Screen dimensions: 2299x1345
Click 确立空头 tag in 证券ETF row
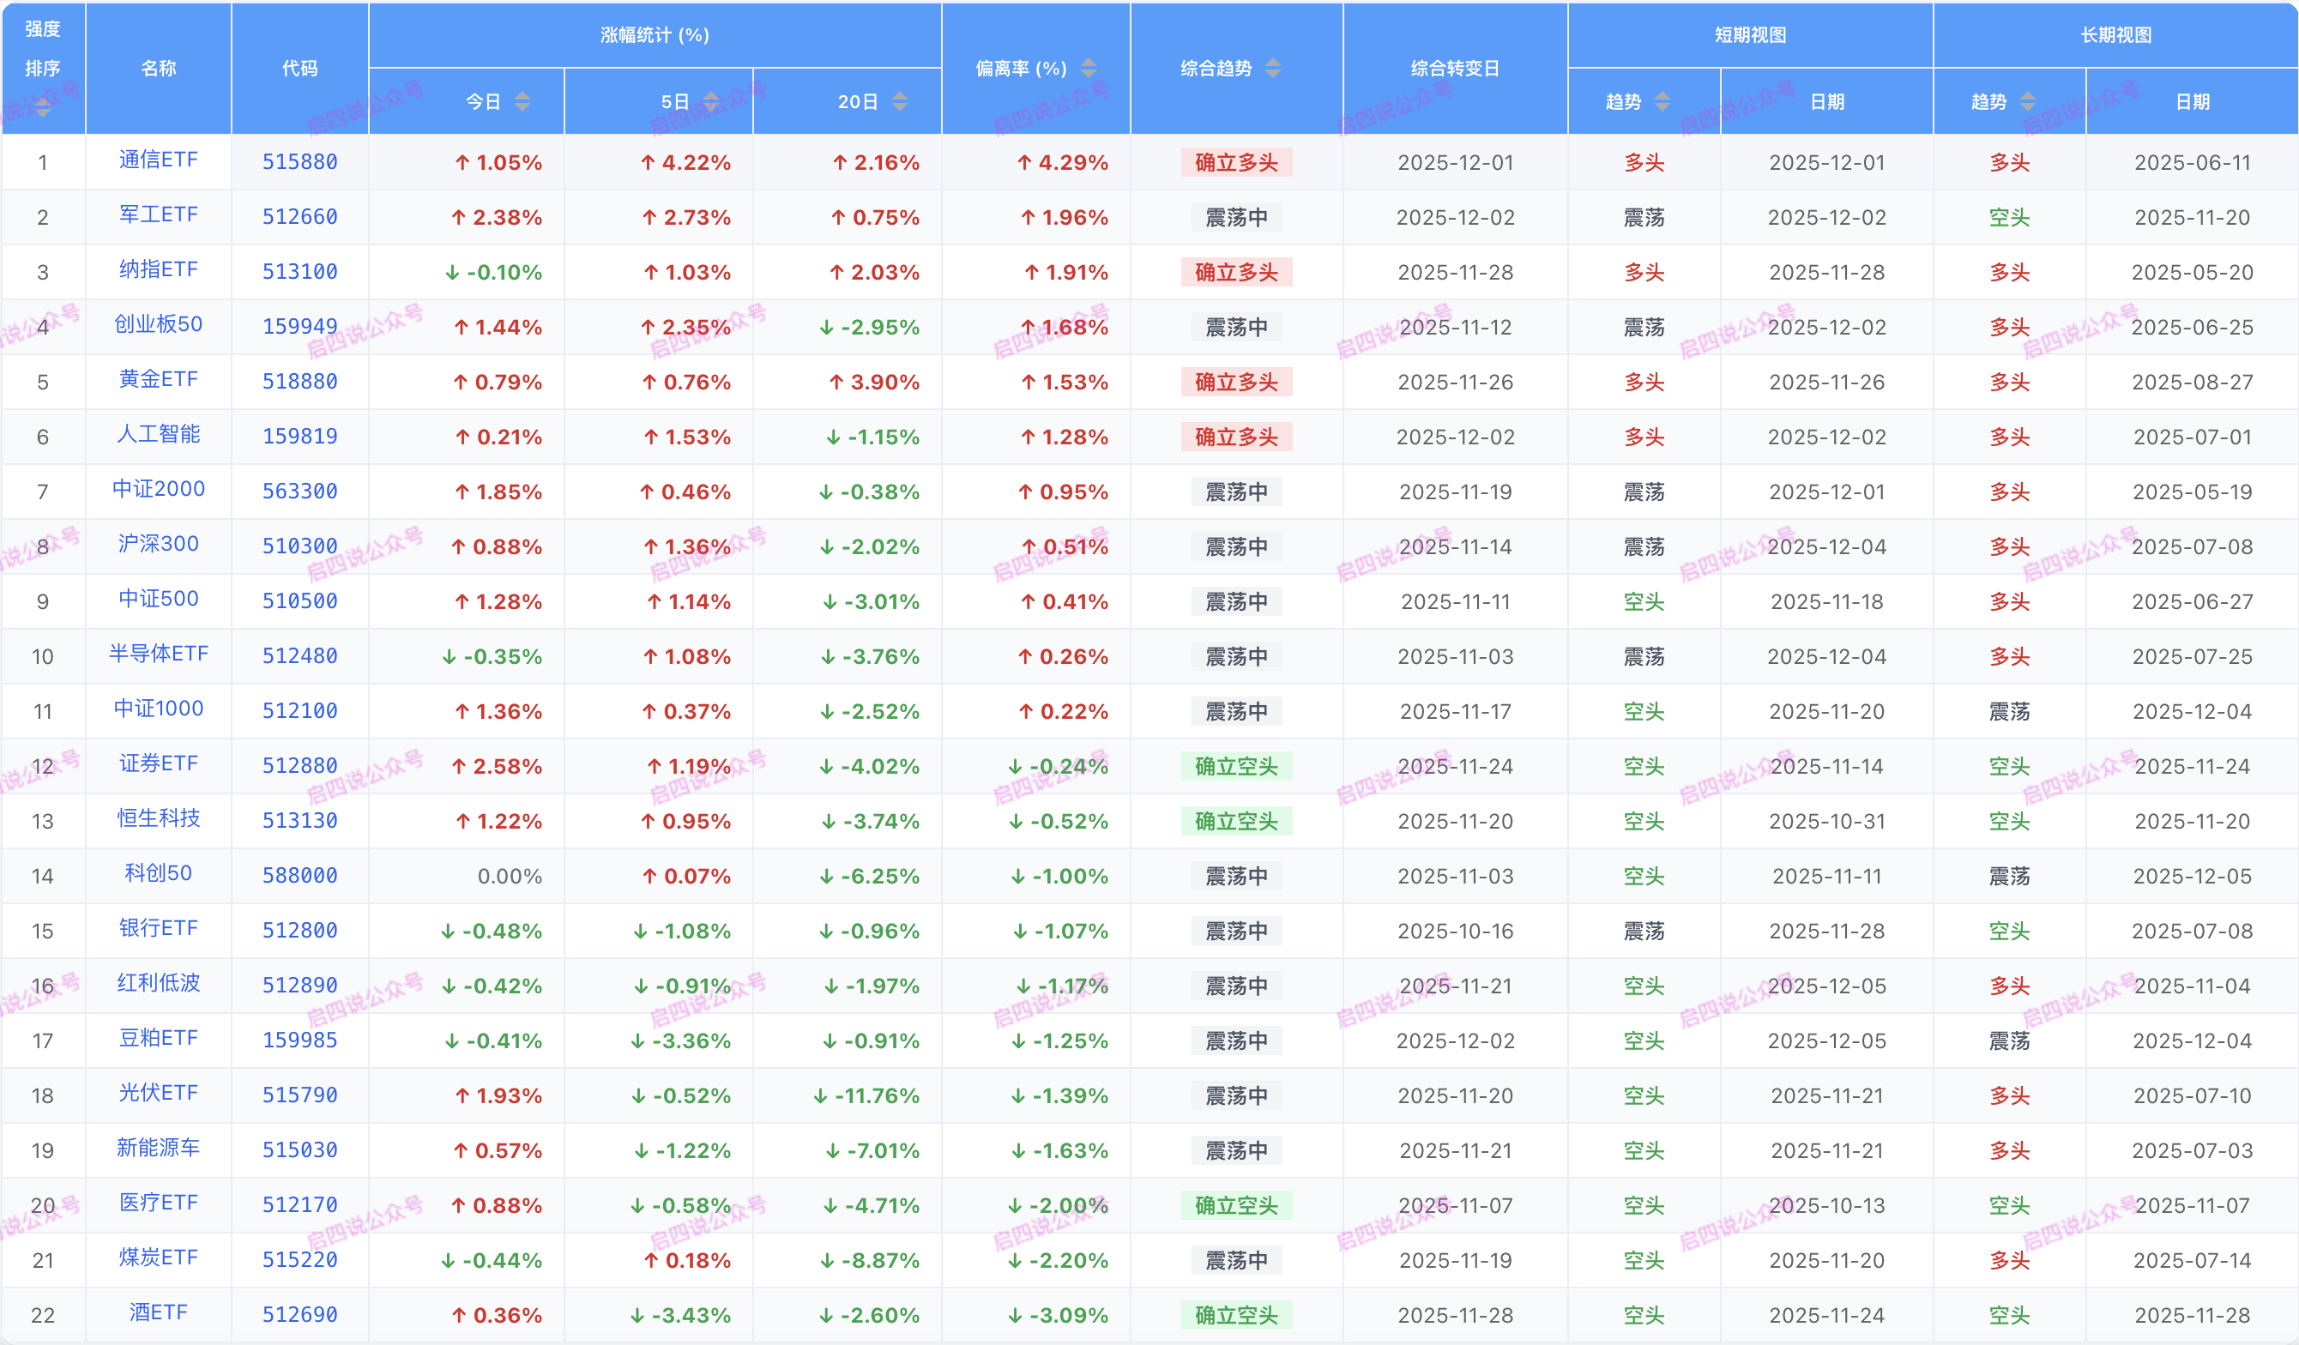[x=1235, y=767]
